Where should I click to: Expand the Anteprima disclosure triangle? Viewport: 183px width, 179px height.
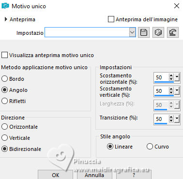pos(6,19)
